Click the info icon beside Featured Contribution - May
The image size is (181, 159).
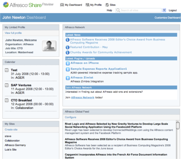coord(68,47)
